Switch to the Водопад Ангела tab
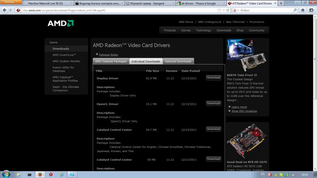 tap(99, 4)
